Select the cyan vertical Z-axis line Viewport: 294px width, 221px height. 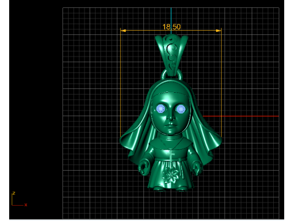pos(171,21)
